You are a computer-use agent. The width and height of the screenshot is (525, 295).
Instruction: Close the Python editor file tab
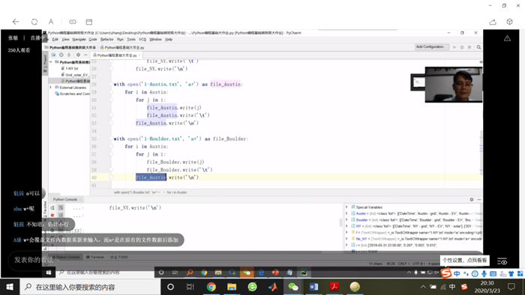point(139,55)
